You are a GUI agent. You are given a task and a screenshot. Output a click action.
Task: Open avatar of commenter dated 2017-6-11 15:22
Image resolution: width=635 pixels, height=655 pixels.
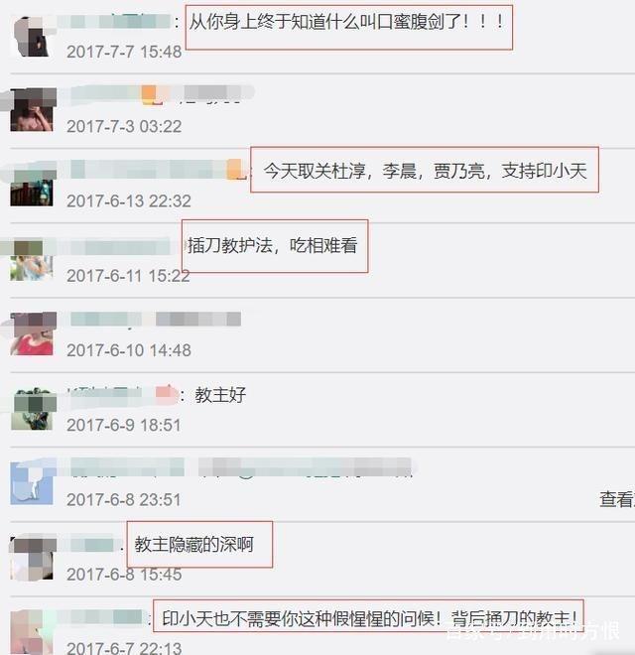(x=32, y=259)
